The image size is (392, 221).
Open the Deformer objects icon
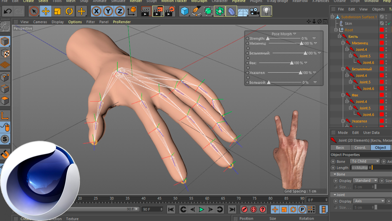(x=231, y=12)
